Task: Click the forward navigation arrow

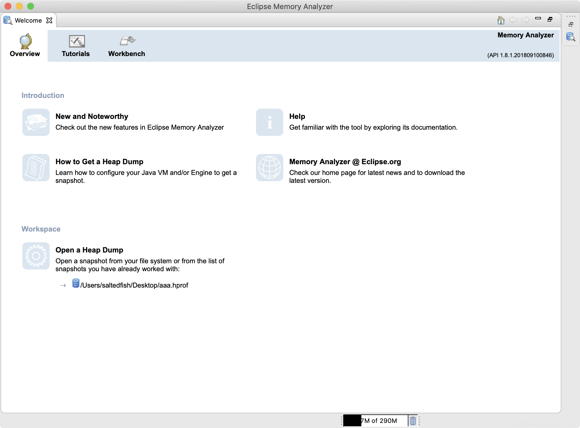Action: pos(526,20)
